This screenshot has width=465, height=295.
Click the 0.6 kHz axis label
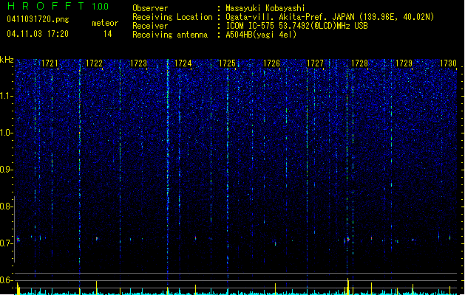[7, 280]
